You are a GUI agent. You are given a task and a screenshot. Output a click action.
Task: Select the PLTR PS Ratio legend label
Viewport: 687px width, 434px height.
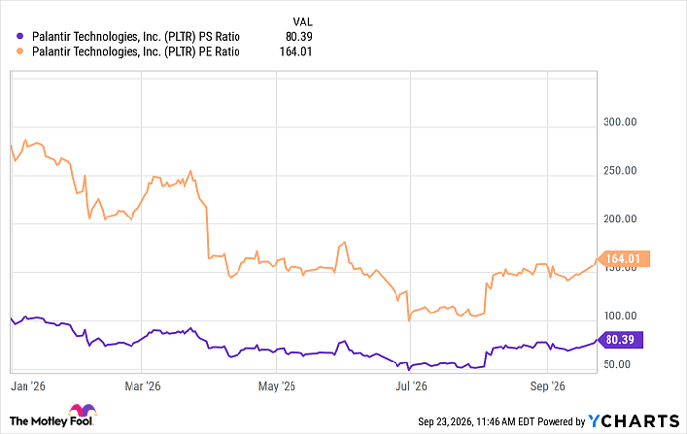pyautogui.click(x=136, y=37)
